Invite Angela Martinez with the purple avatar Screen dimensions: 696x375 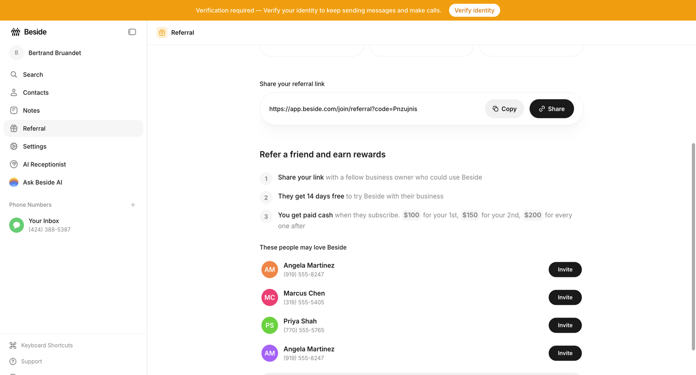pyautogui.click(x=565, y=353)
